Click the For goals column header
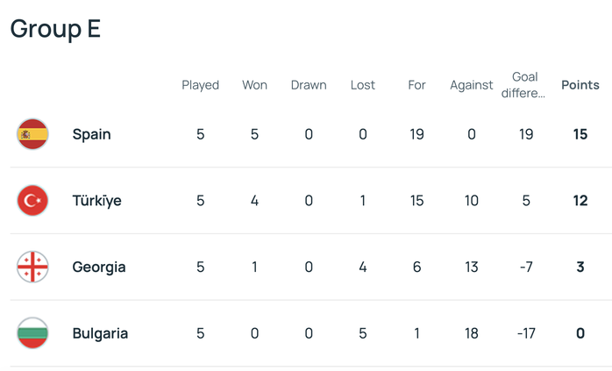This screenshot has width=612, height=371. point(416,85)
